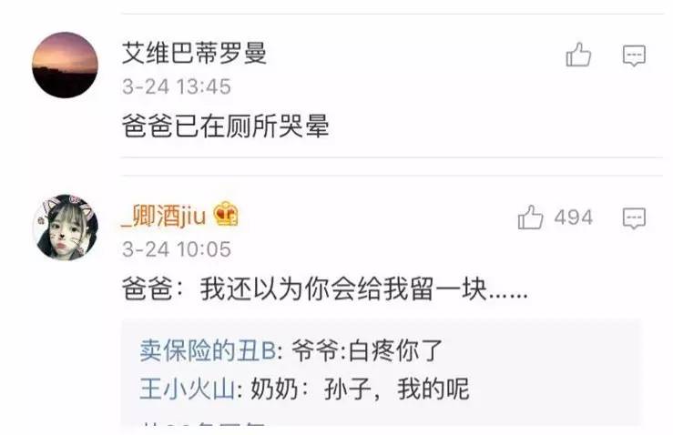This screenshot has width=673, height=435.
Task: Open 王小火山's profile from reply
Action: (x=187, y=389)
